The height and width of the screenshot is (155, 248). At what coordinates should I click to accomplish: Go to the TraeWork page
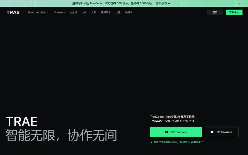[x=59, y=12]
